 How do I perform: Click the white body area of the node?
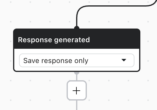click(77, 69)
